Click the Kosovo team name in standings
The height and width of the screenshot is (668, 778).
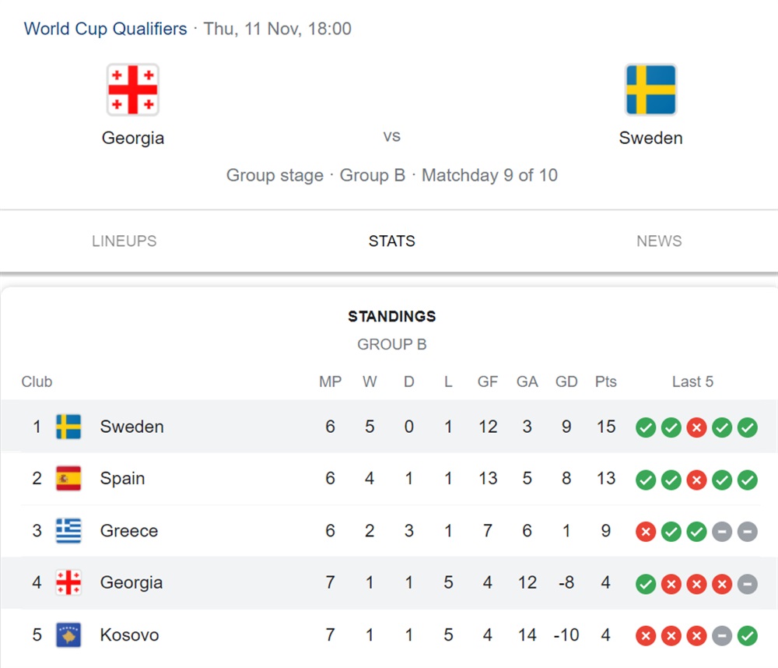click(x=129, y=635)
